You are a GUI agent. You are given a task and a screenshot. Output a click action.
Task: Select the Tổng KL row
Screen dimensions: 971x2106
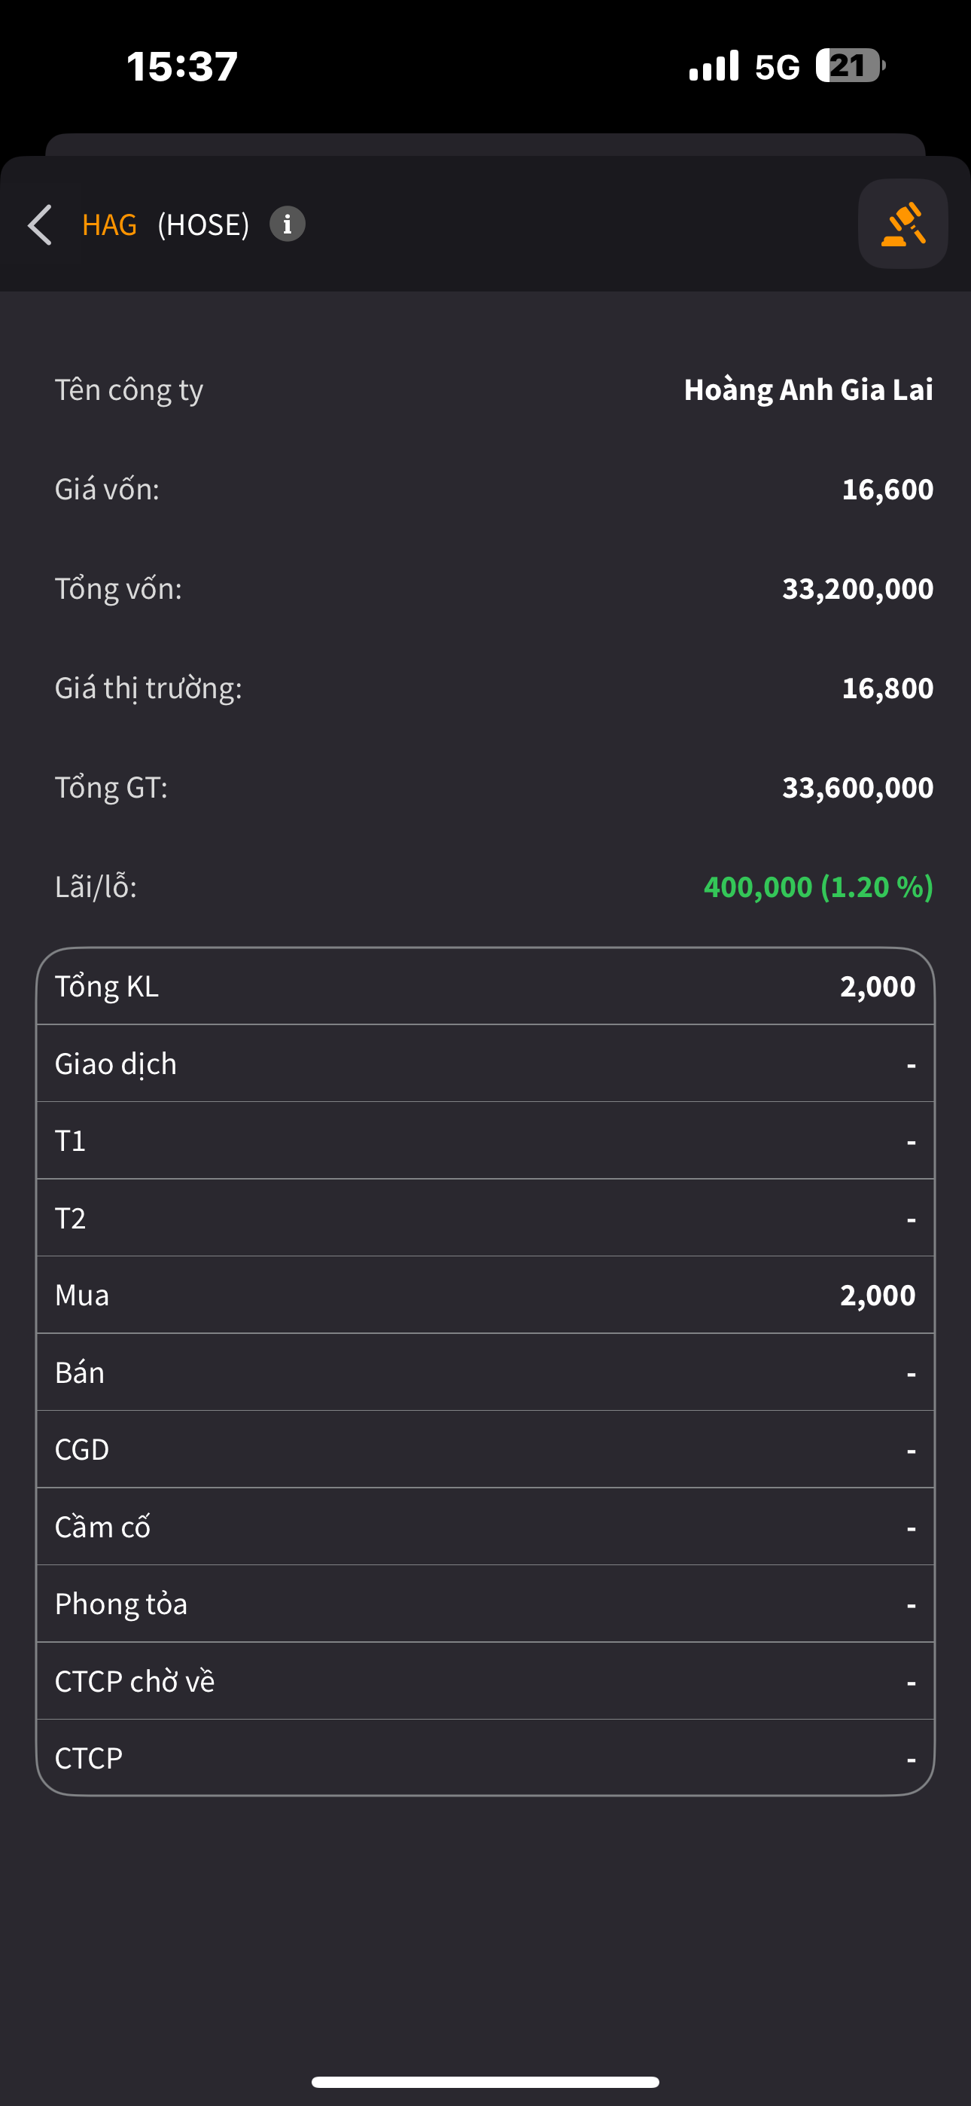pyautogui.click(x=485, y=987)
